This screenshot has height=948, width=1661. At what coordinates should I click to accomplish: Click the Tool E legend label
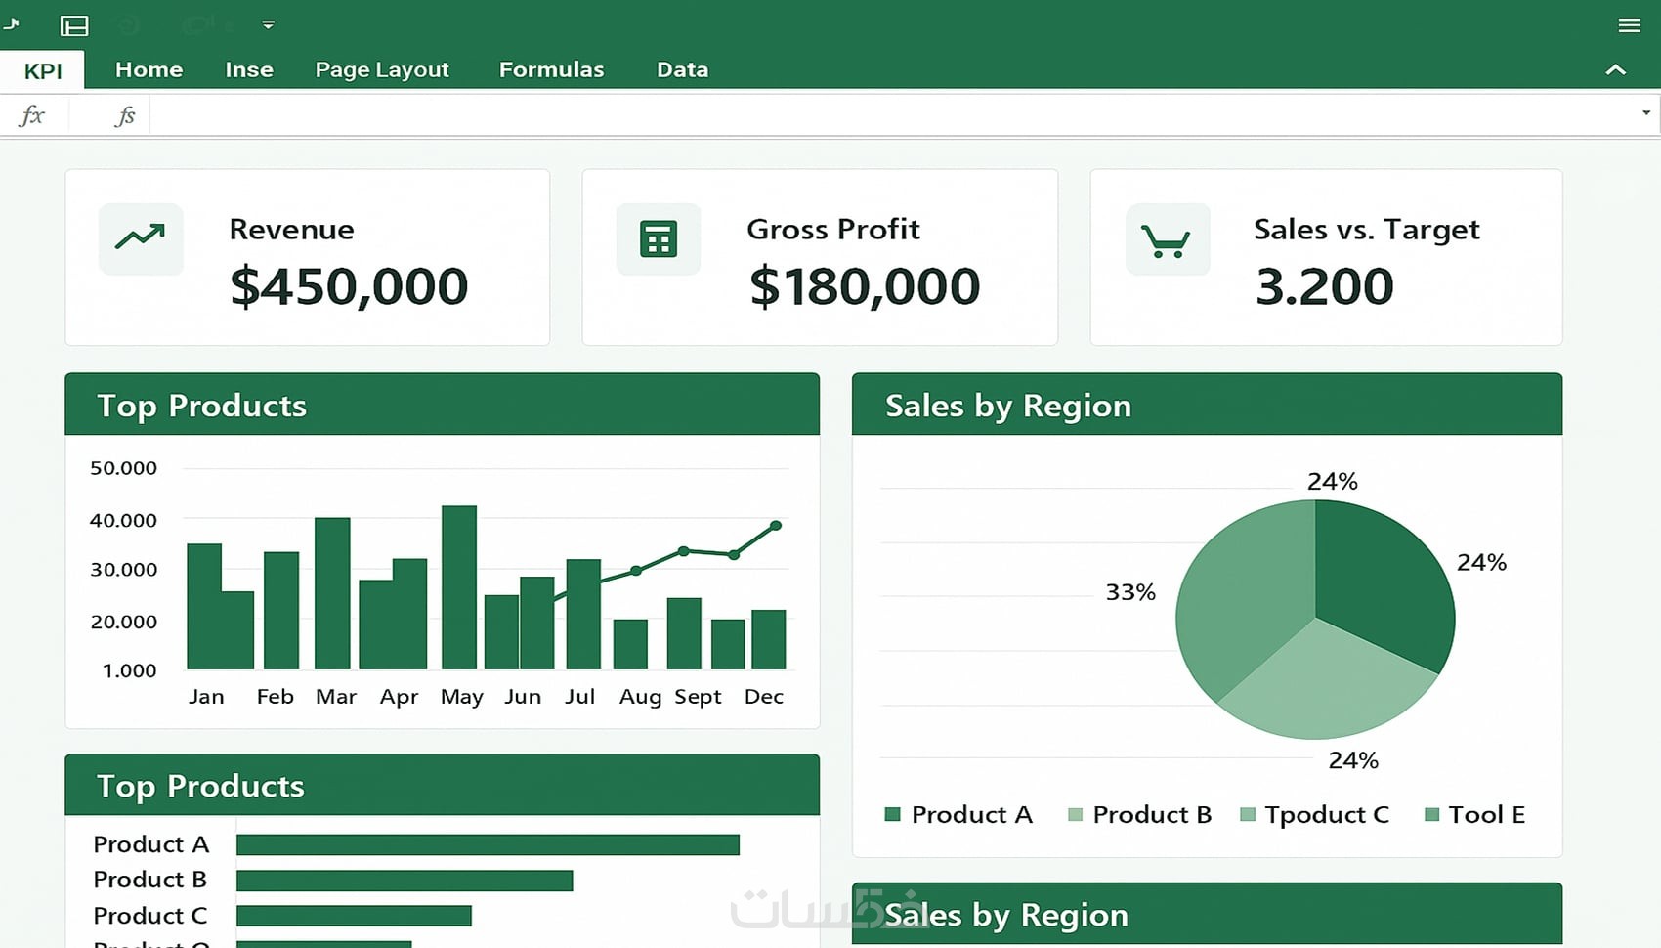point(1486,814)
